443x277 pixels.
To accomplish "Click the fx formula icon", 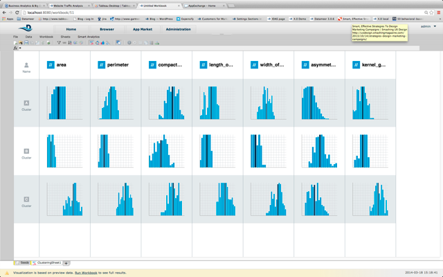I will pos(15,48).
